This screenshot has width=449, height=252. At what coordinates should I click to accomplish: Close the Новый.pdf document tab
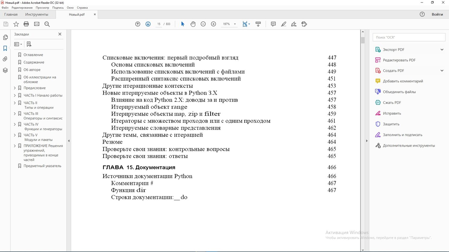(95, 14)
